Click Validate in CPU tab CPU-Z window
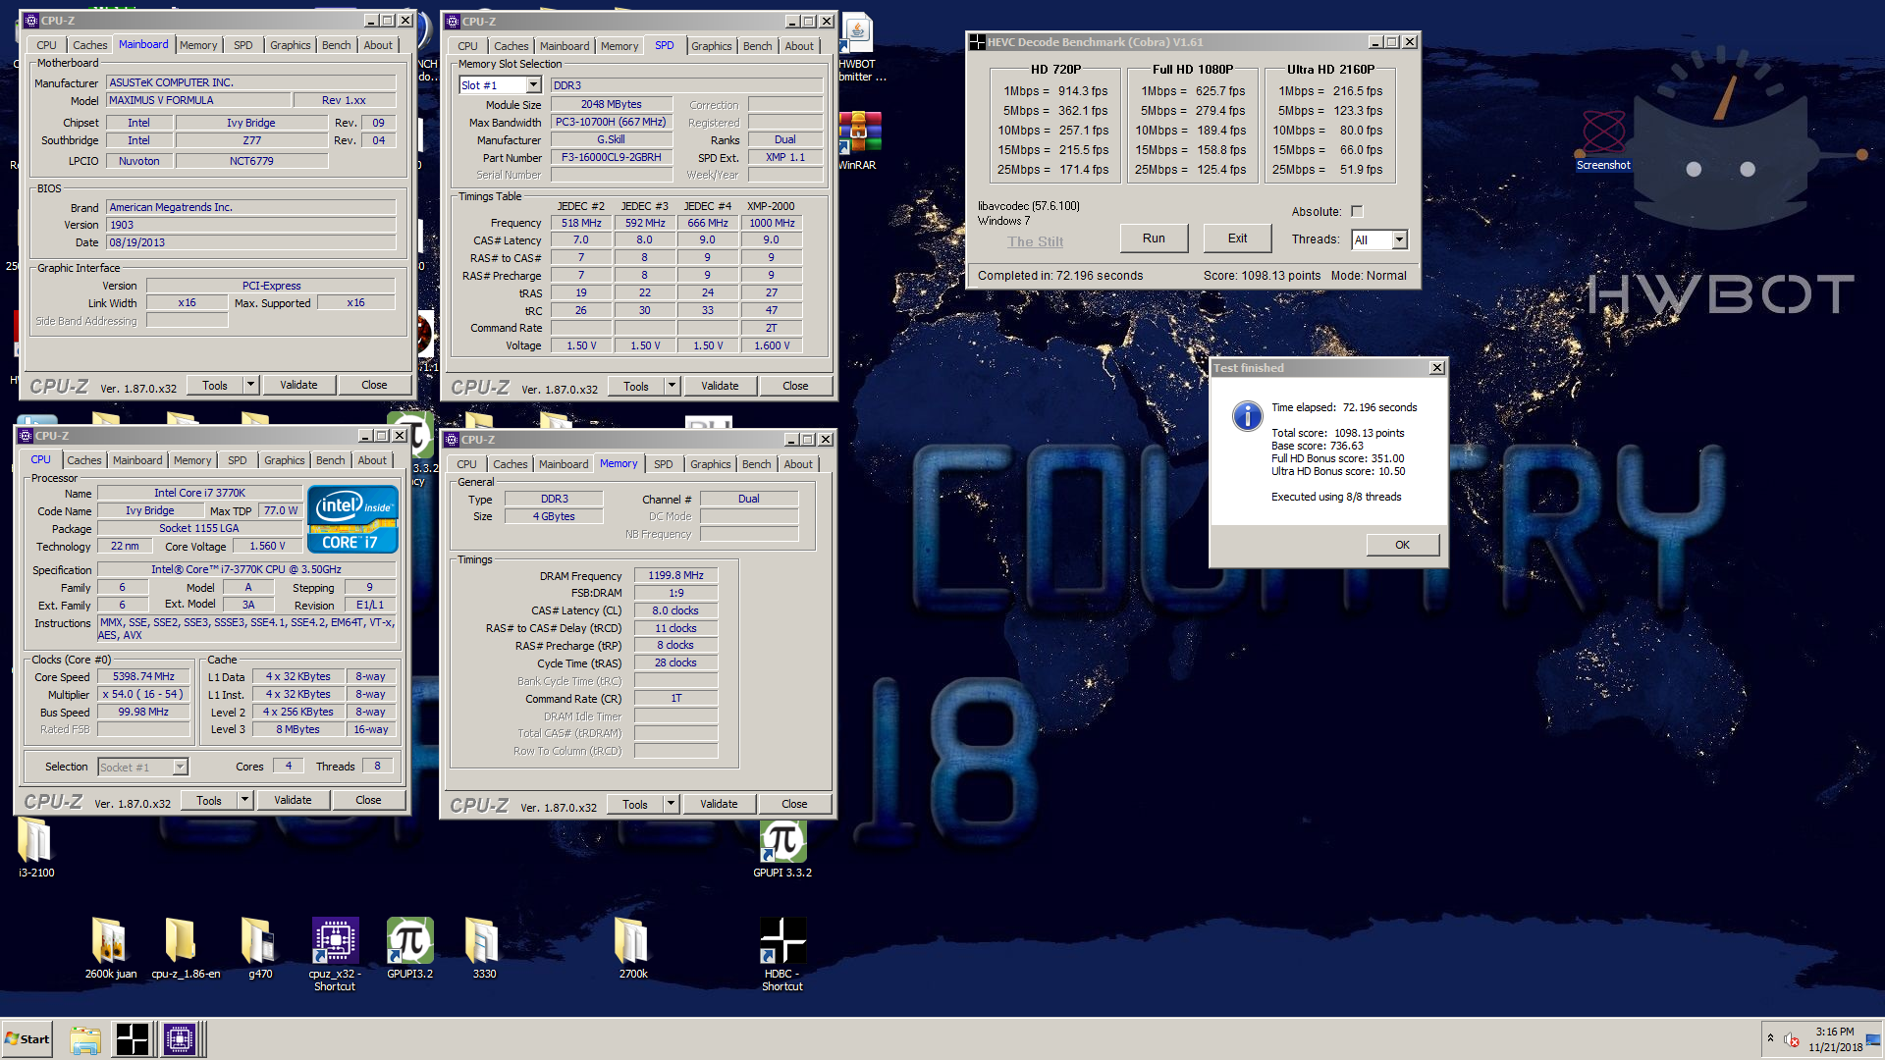This screenshot has height=1060, width=1885. pyautogui.click(x=293, y=800)
